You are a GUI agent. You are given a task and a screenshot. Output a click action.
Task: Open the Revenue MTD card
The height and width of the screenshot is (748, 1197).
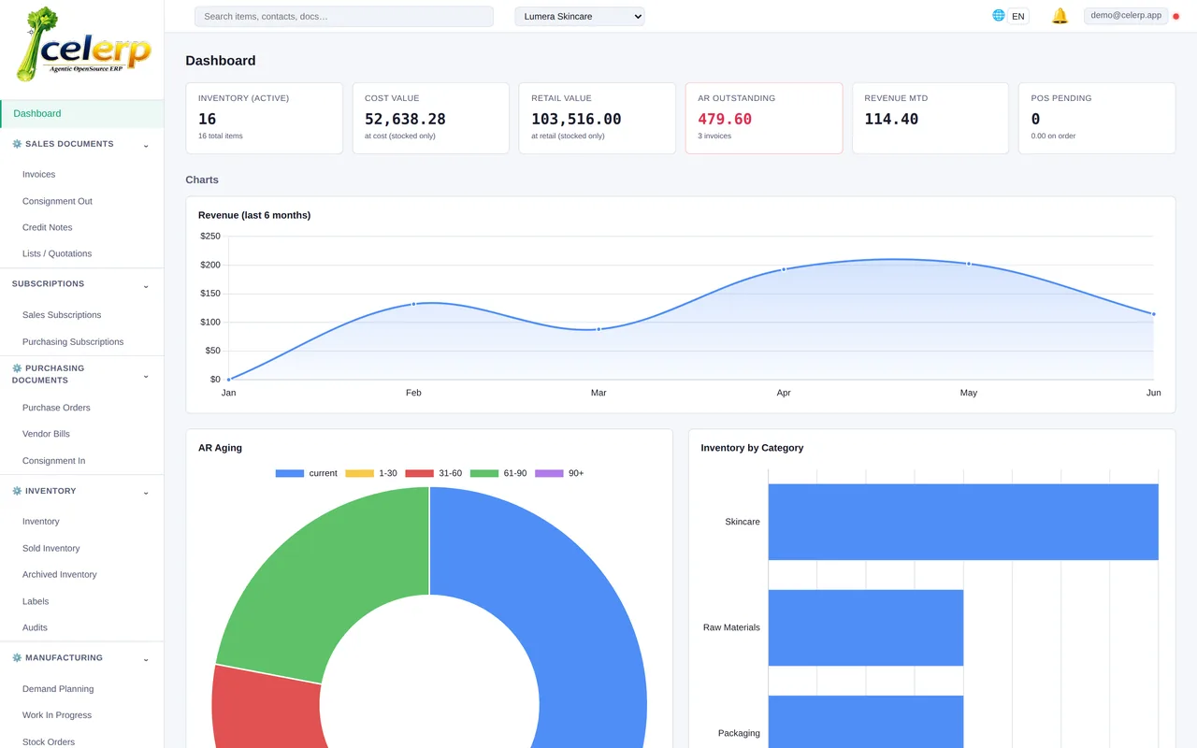tap(930, 118)
